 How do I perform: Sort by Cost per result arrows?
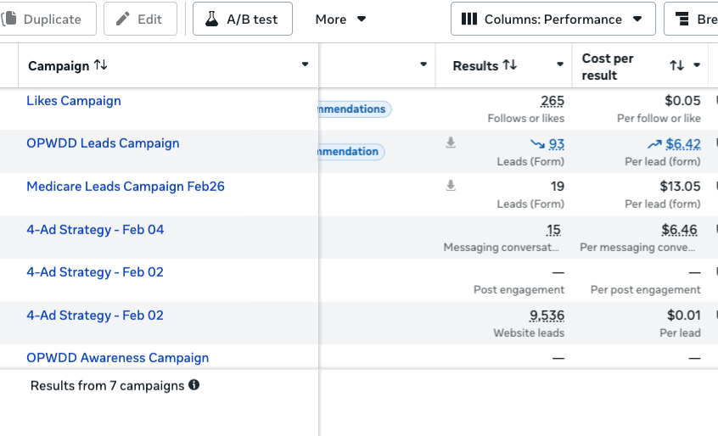coord(676,65)
